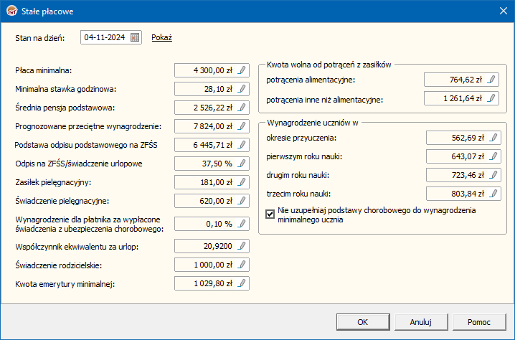
Task: Click pencil for potrącenia inne niż alimentacyjne
Action: coord(491,98)
